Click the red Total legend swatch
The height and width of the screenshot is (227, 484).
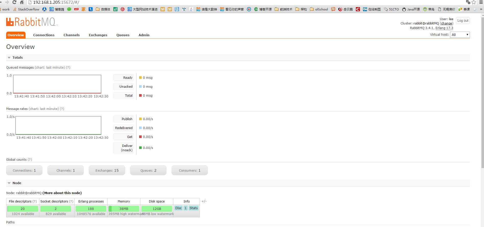pyautogui.click(x=140, y=95)
